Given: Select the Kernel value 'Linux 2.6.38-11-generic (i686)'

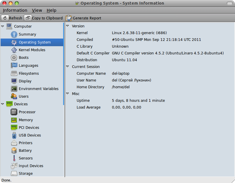Looking at the screenshot, I should (x=139, y=33).
